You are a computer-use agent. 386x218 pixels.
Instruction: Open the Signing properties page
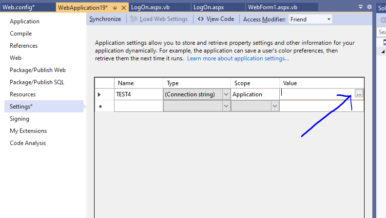pos(19,119)
